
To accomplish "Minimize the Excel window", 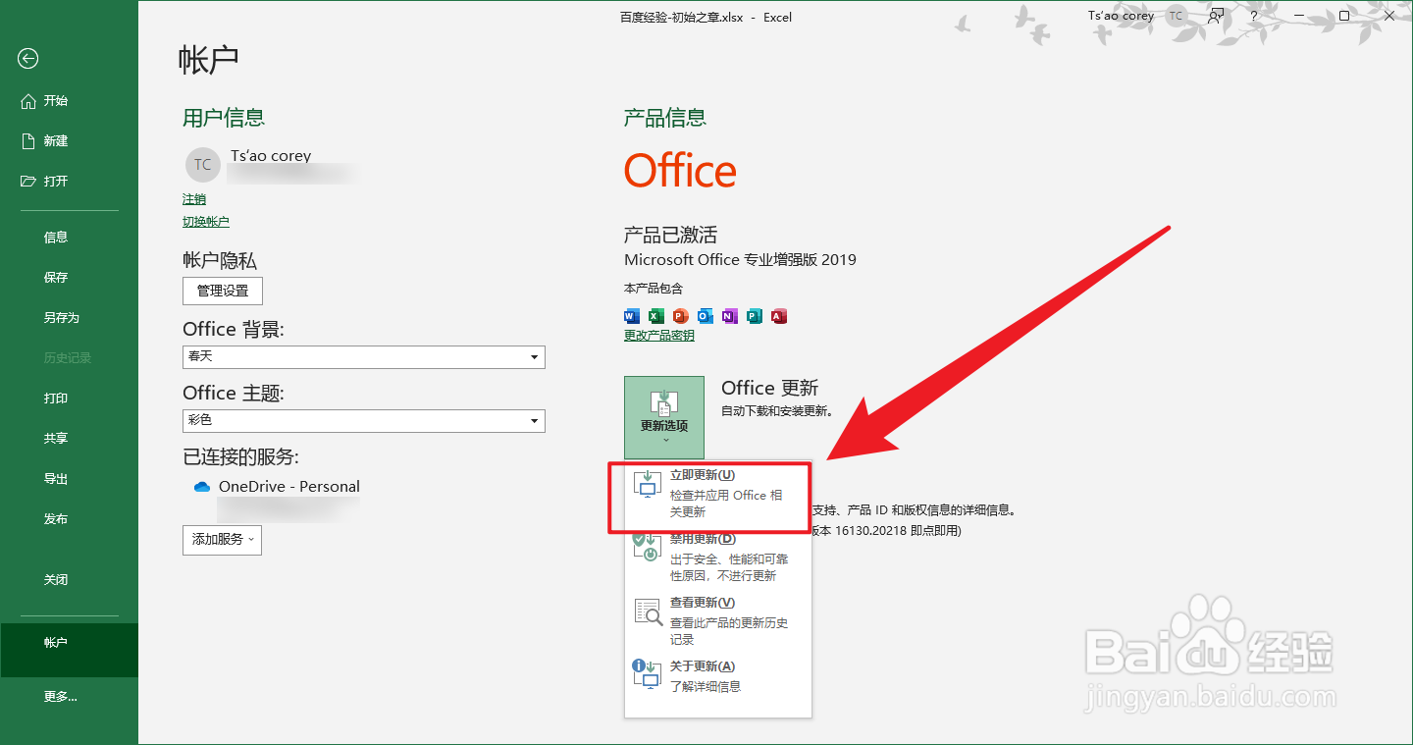I will [x=1299, y=16].
